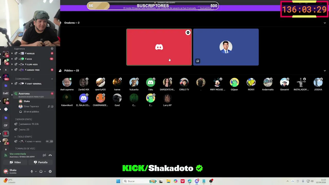The width and height of the screenshot is (329, 185).
Task: Click the moderator badge on red speaker tile
Action: (x=188, y=33)
